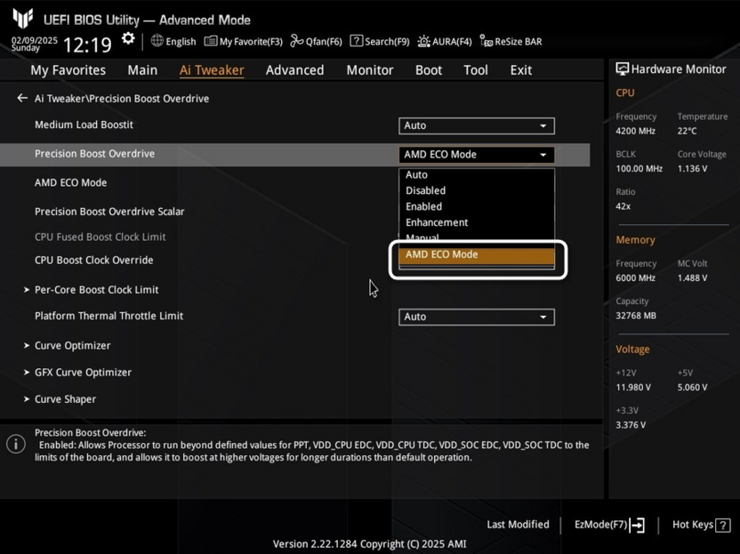Click CPU Fused Boost Clock Limit label
Viewport: 740px width, 554px height.
100,237
